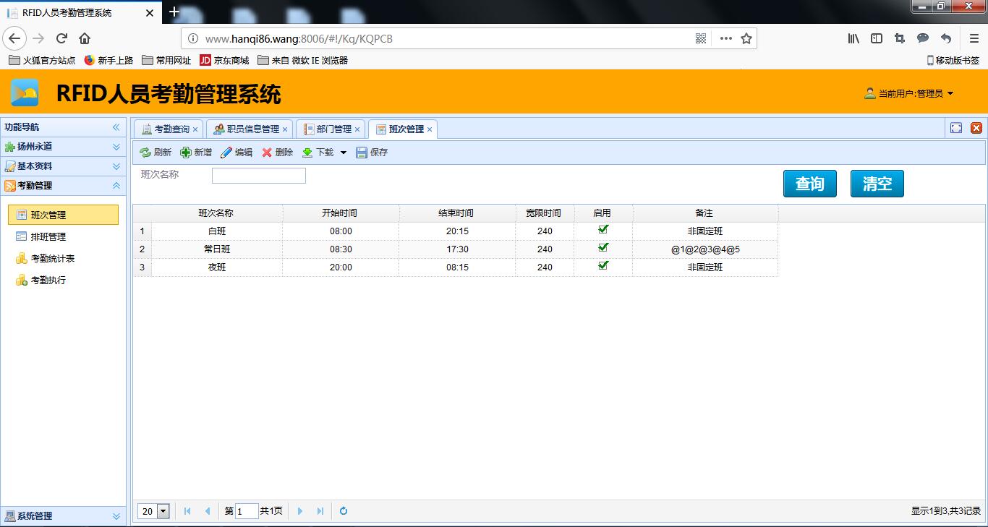Open the page size dropdown showing 20
This screenshot has width=988, height=527.
(x=163, y=511)
